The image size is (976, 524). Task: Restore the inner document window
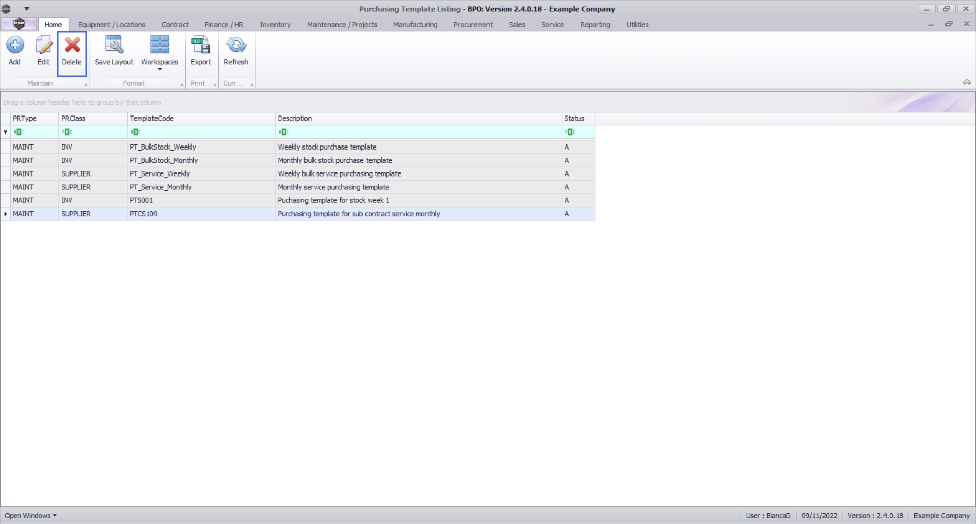(x=949, y=24)
